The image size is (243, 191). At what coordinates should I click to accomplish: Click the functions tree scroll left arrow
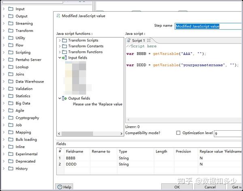pyautogui.click(x=59, y=134)
